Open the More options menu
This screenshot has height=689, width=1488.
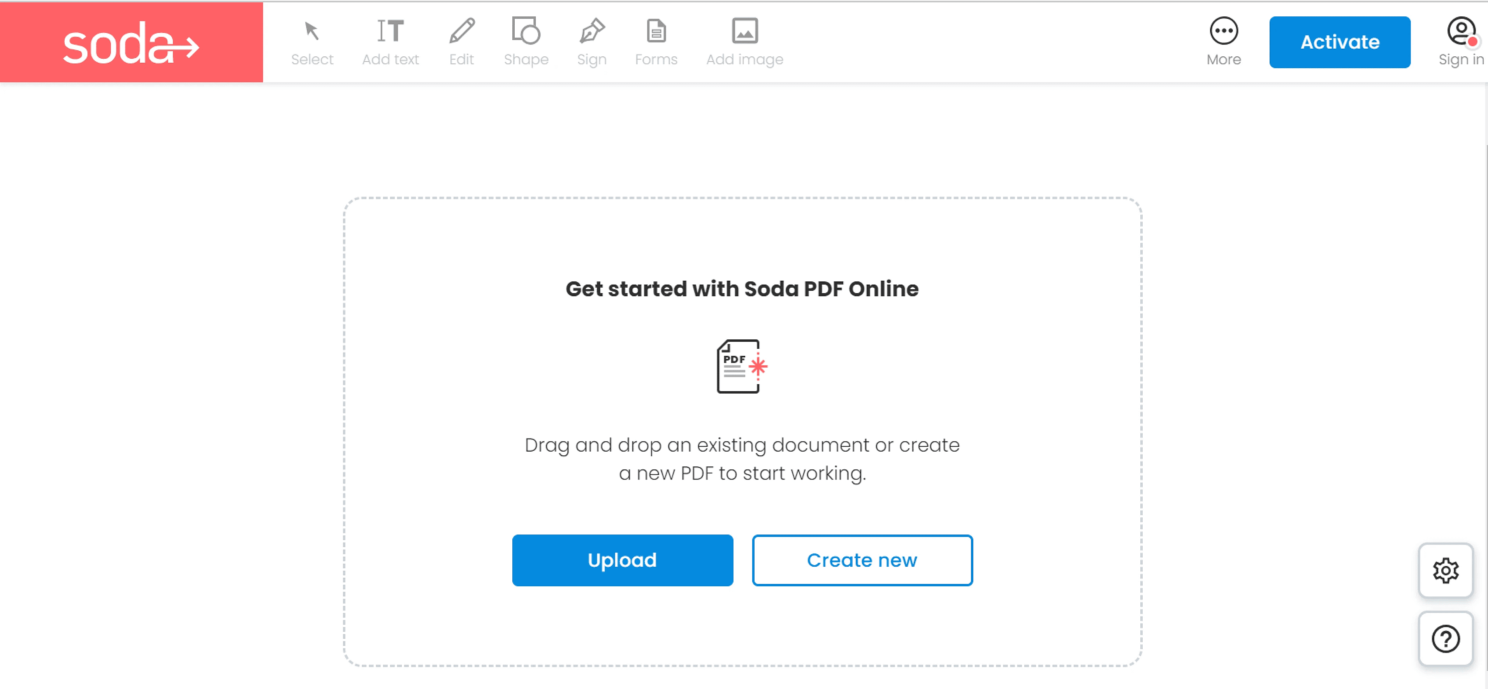coord(1223,42)
